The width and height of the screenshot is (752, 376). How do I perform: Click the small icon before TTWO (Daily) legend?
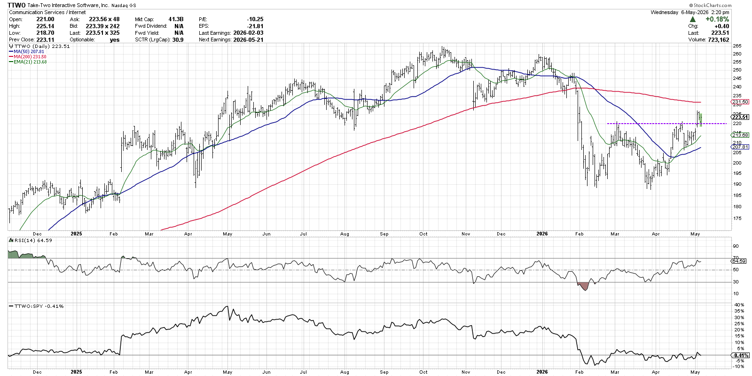[11, 47]
